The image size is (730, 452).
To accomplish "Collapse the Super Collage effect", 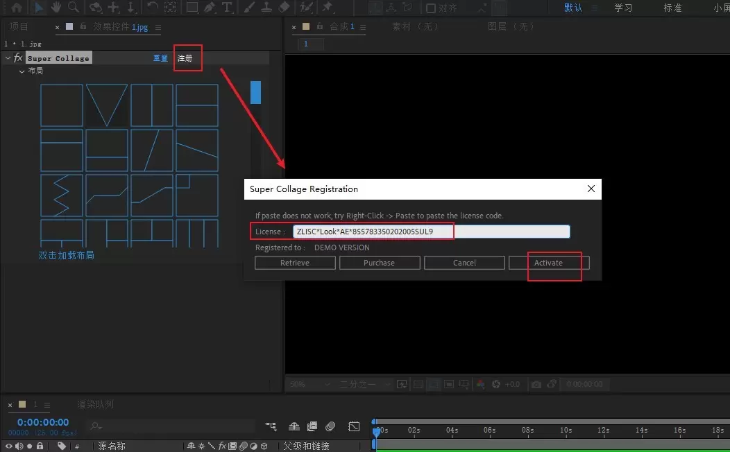I will pyautogui.click(x=8, y=58).
